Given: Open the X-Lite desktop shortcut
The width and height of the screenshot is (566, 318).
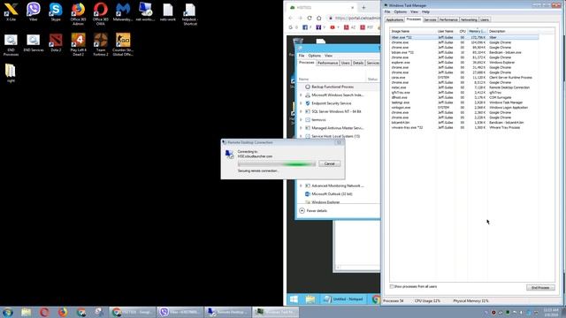Looking at the screenshot, I should [11, 11].
